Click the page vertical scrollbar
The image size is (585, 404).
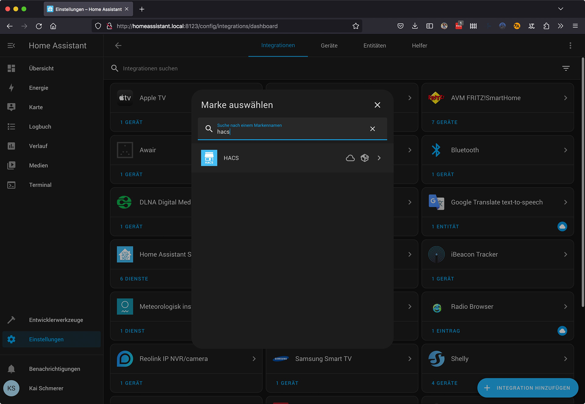pos(583,183)
